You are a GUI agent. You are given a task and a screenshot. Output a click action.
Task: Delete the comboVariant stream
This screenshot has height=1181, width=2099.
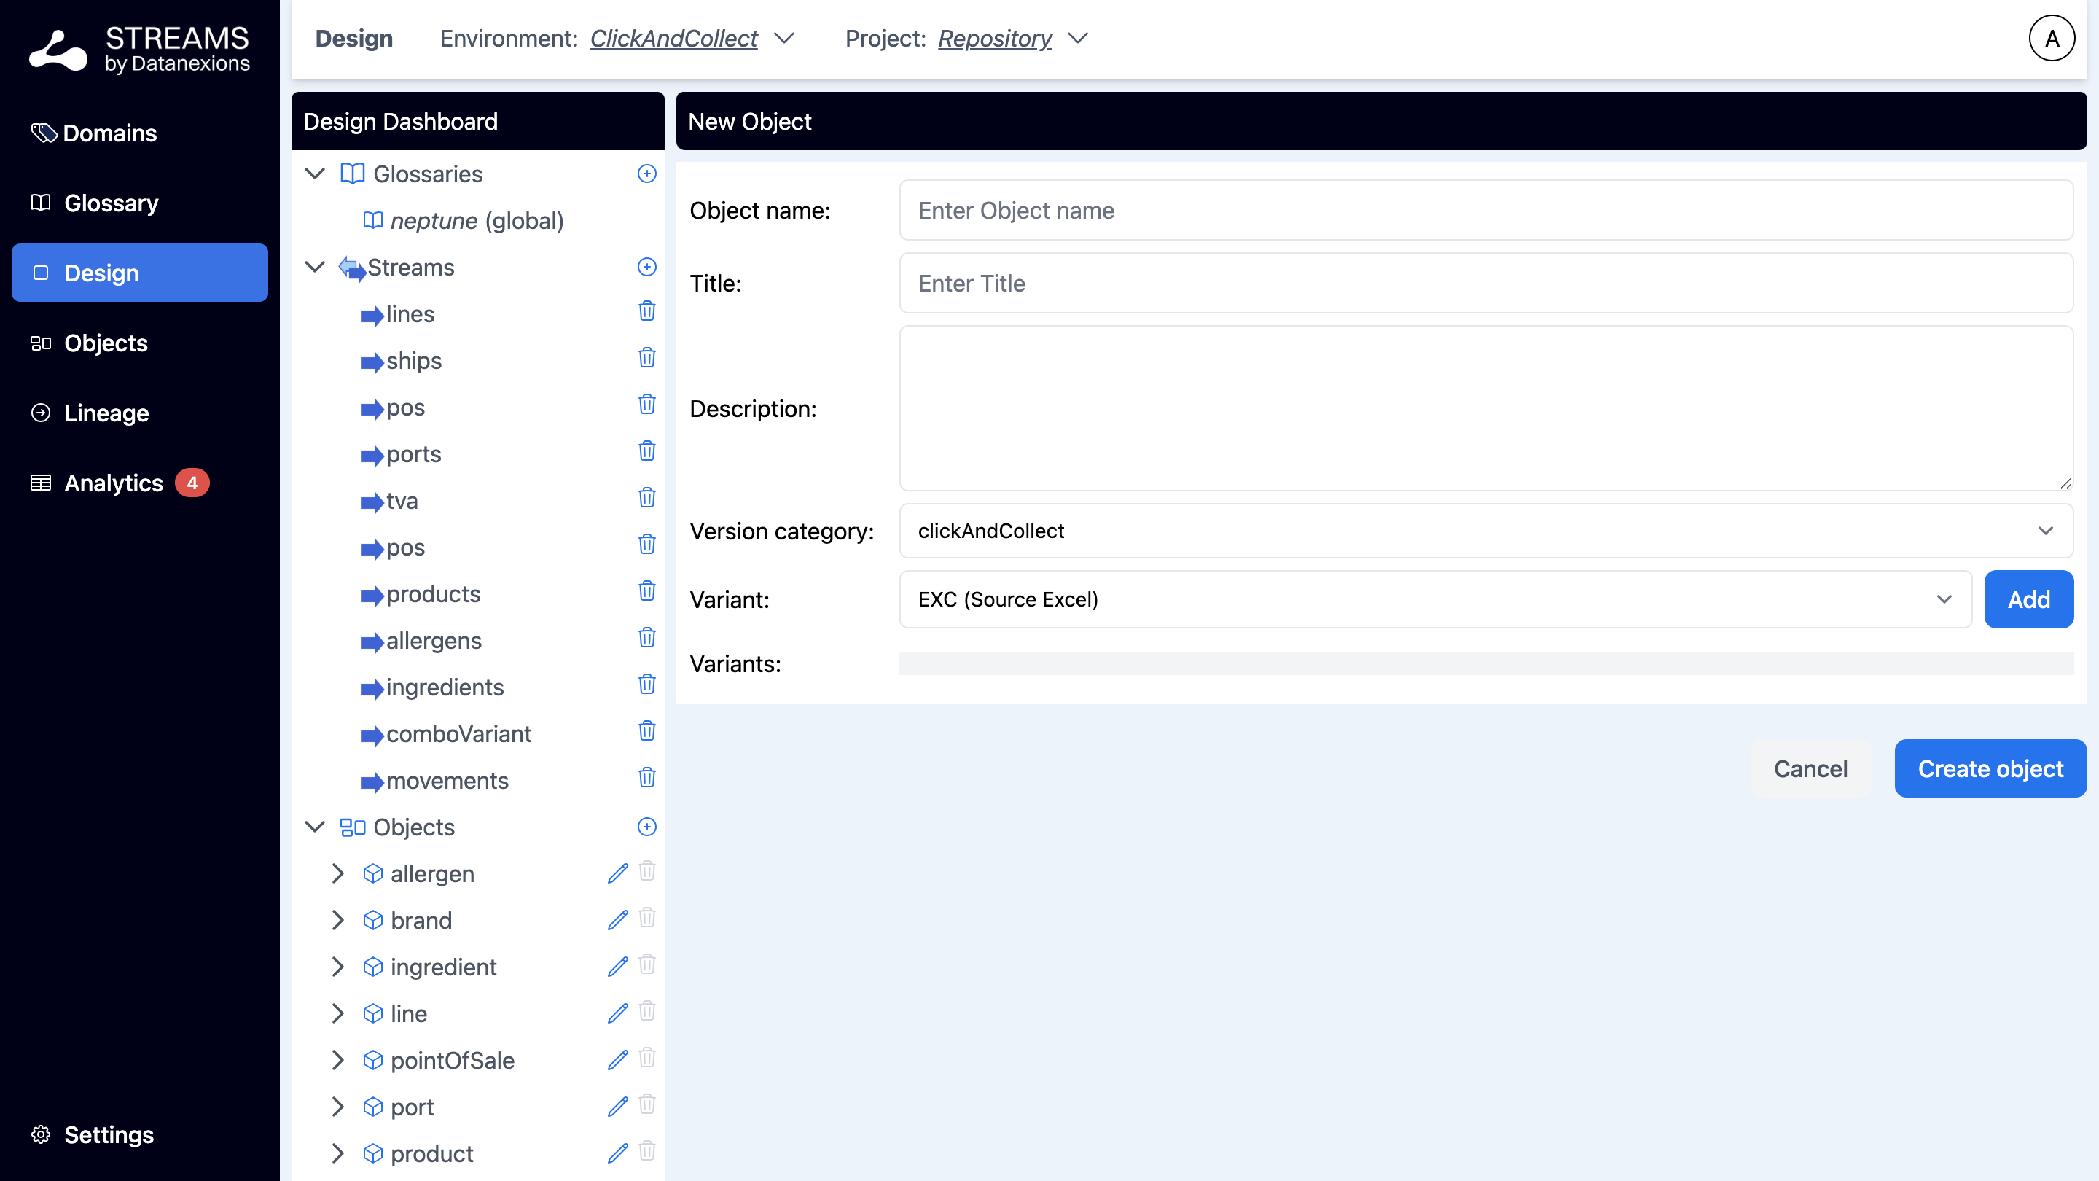(x=646, y=732)
